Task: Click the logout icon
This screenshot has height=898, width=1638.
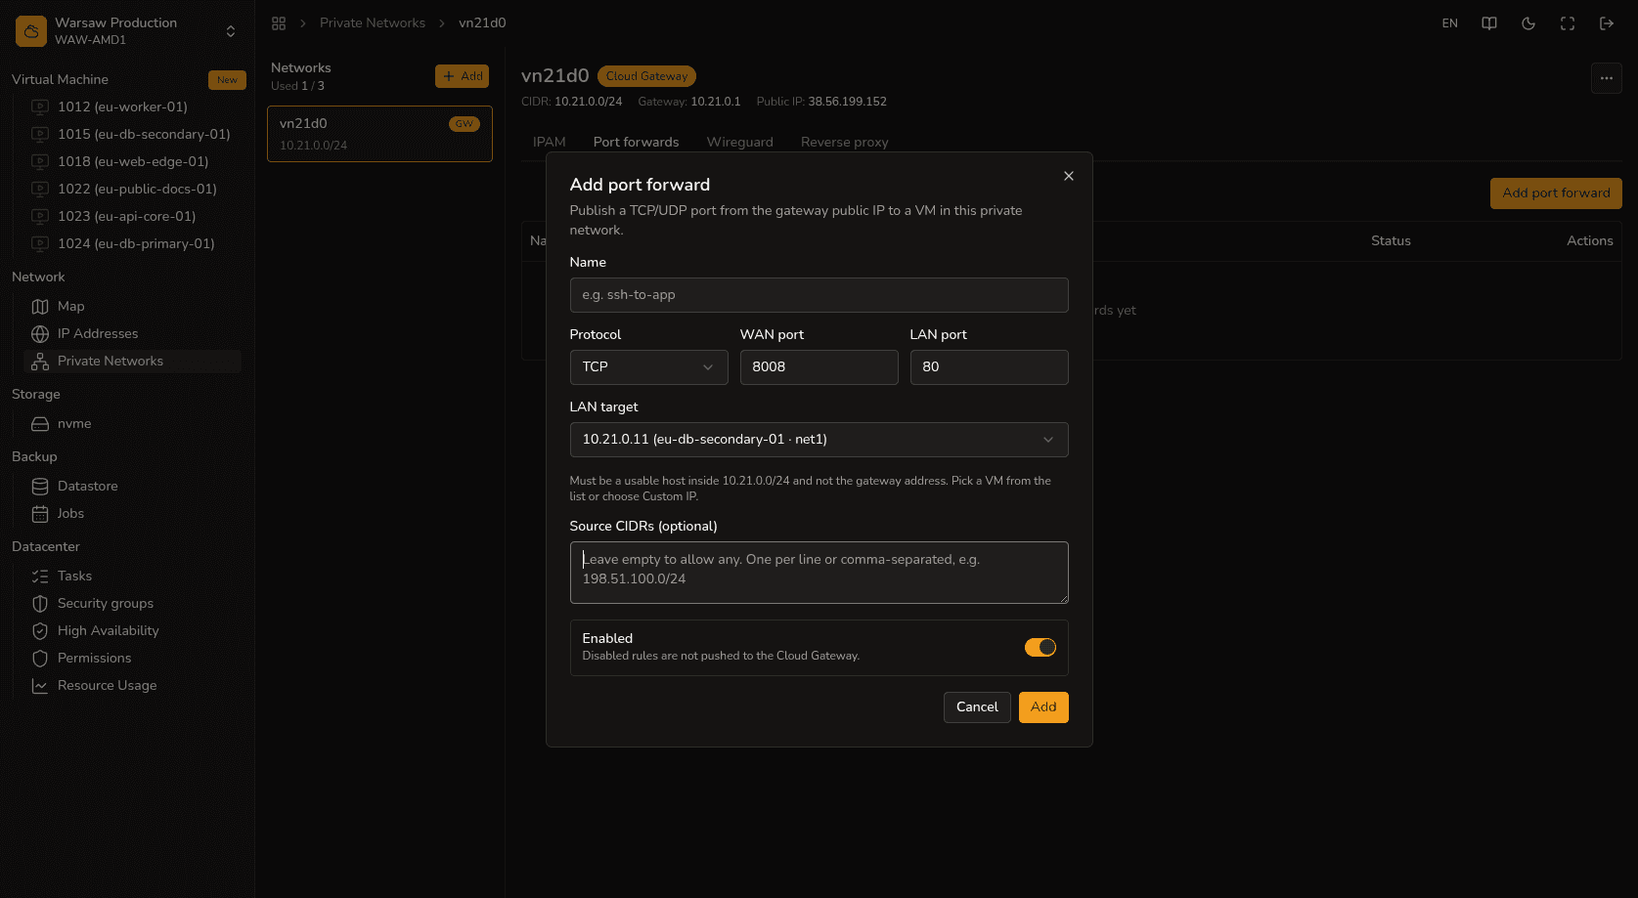Action: tap(1607, 23)
